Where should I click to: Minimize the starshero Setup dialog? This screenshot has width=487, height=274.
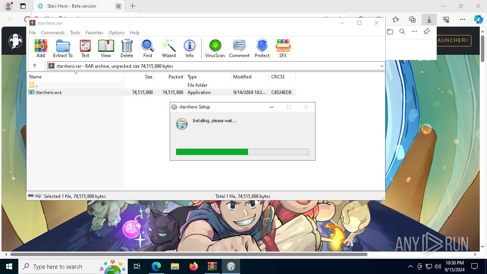272,107
